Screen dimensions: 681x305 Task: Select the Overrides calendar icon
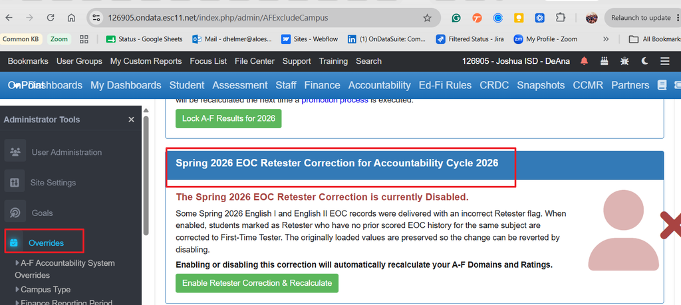pos(14,243)
